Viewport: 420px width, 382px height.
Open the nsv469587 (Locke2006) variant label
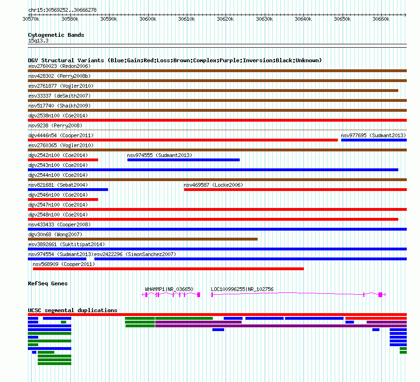213,185
